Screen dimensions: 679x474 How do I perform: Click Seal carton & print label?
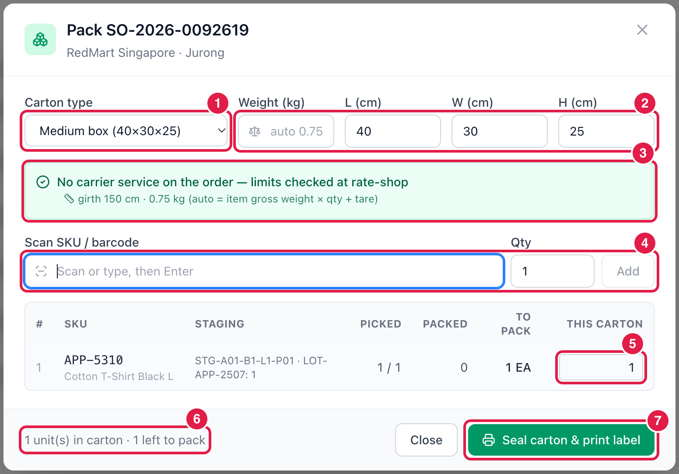coord(561,440)
